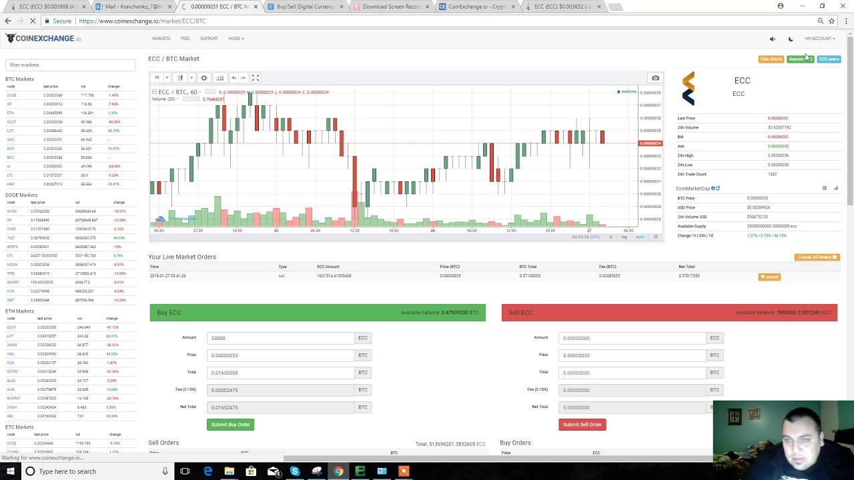
Task: Click the browser back arrow
Action: 8,21
